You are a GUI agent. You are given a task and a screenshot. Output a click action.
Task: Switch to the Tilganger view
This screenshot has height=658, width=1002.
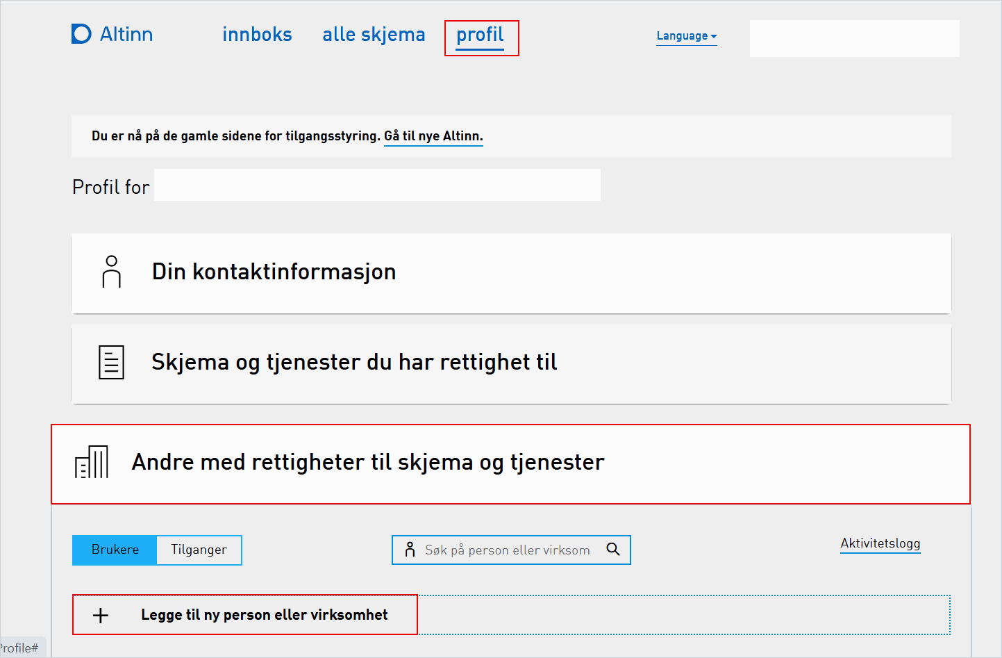199,550
